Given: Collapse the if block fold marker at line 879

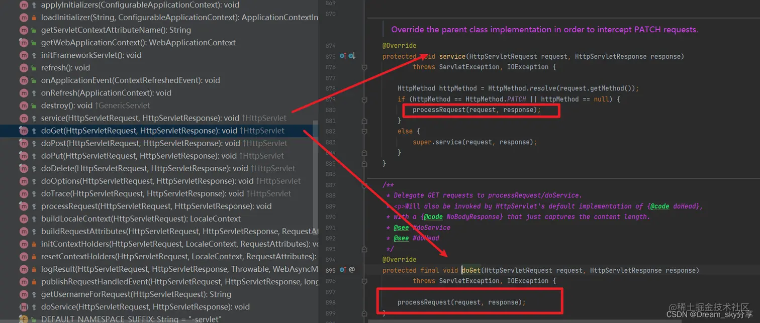Looking at the screenshot, I should pyautogui.click(x=364, y=99).
